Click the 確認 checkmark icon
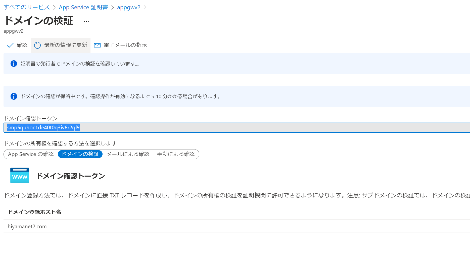The width and height of the screenshot is (470, 264). coord(10,45)
